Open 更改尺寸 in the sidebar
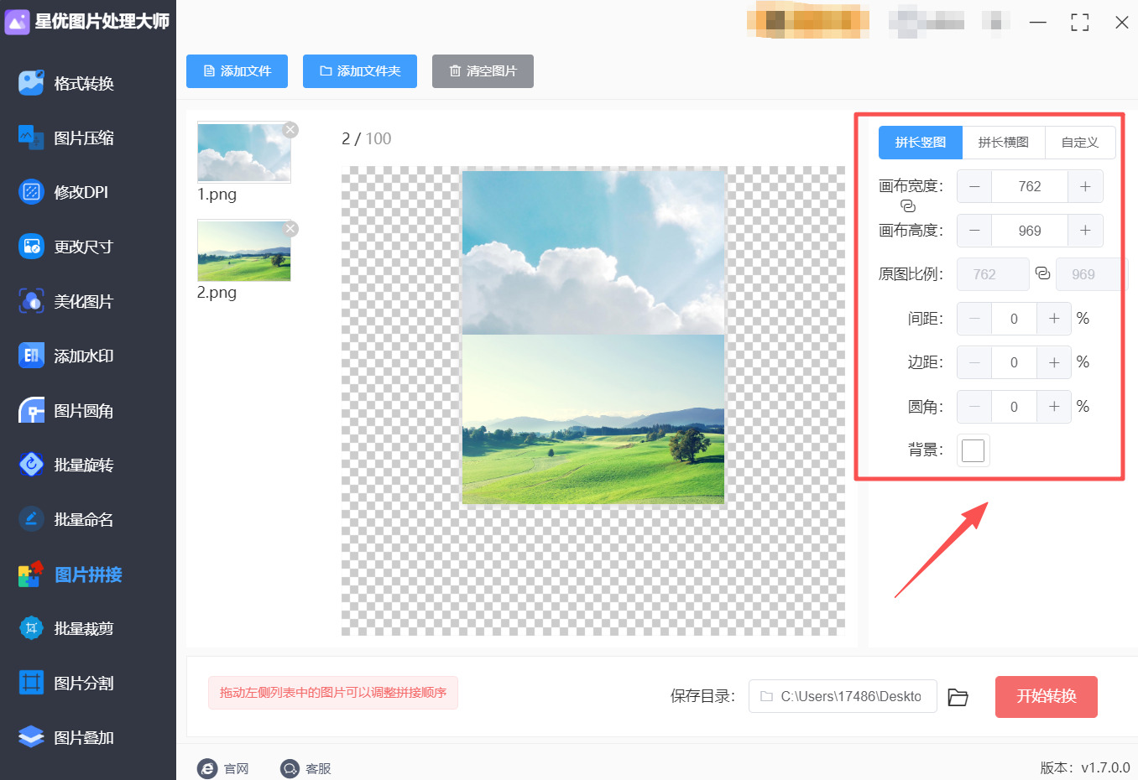Image resolution: width=1138 pixels, height=780 pixels. point(84,247)
